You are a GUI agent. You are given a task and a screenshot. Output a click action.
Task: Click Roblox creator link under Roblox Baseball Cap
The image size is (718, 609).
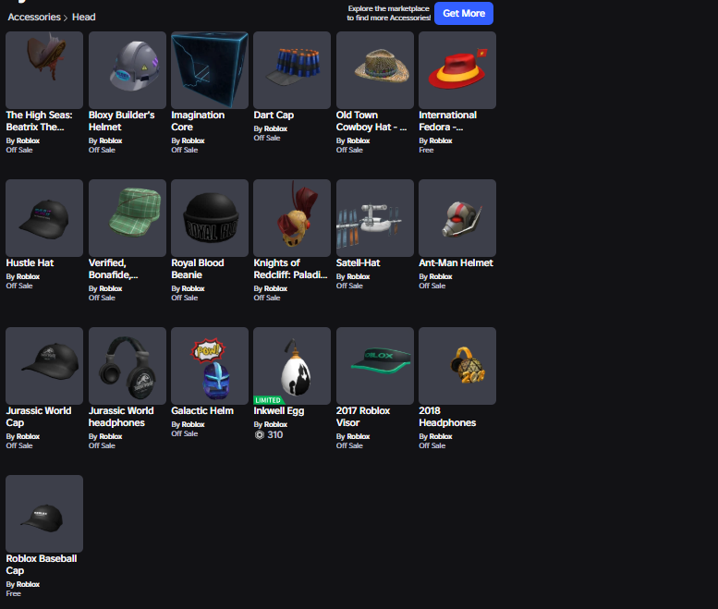(x=28, y=584)
